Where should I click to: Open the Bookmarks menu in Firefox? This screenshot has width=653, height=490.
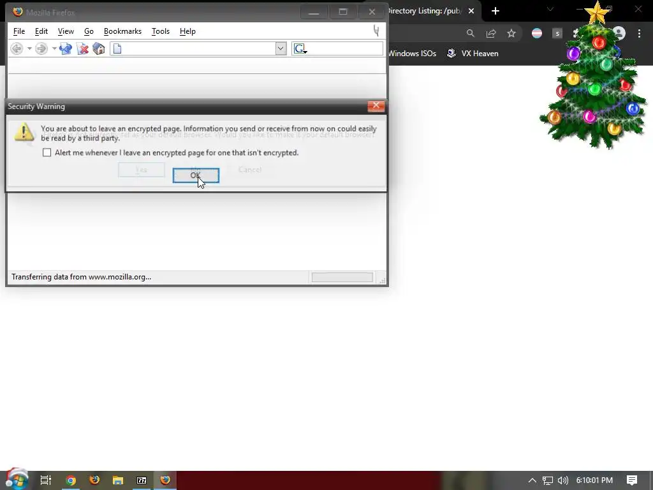click(122, 31)
